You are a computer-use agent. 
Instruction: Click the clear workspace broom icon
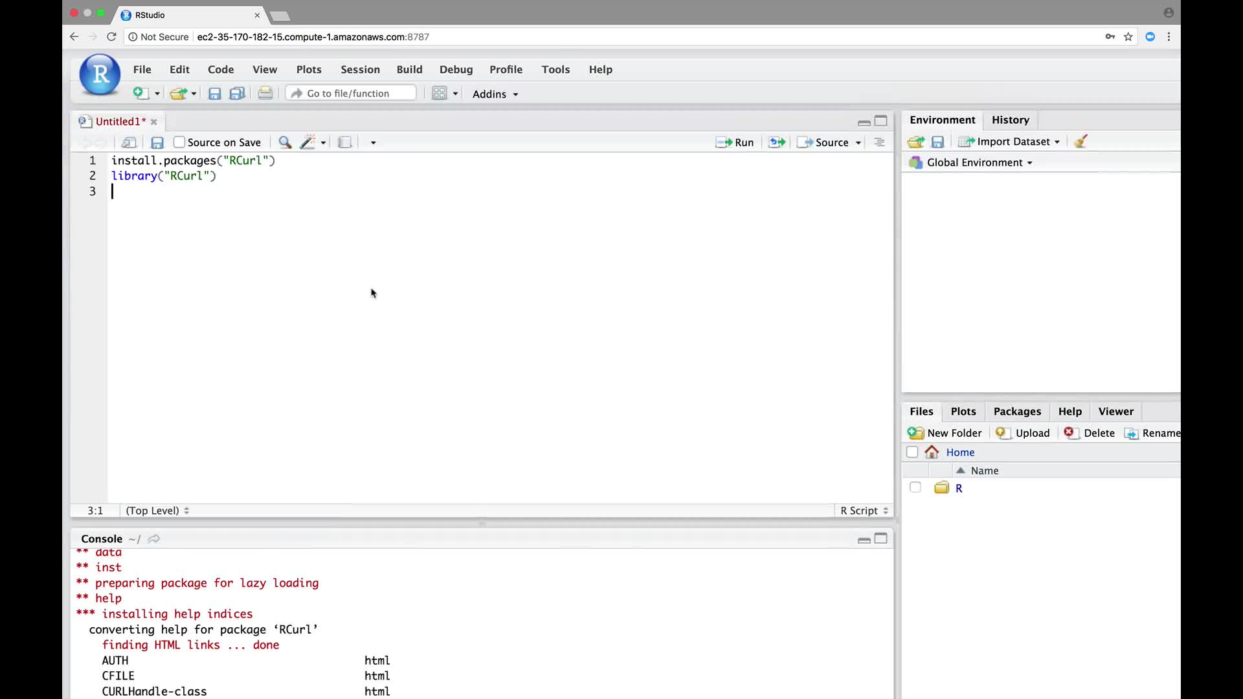tap(1081, 142)
